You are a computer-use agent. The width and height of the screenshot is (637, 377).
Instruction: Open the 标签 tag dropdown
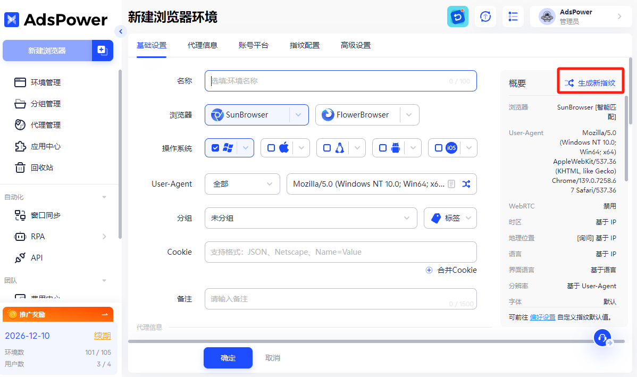click(x=450, y=218)
